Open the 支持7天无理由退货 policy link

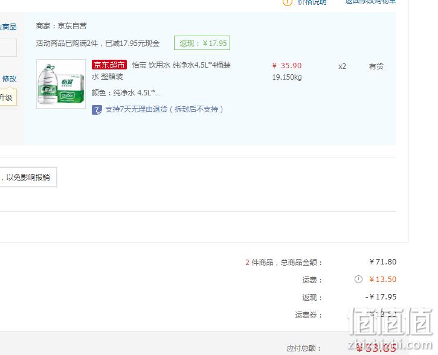[x=164, y=109]
